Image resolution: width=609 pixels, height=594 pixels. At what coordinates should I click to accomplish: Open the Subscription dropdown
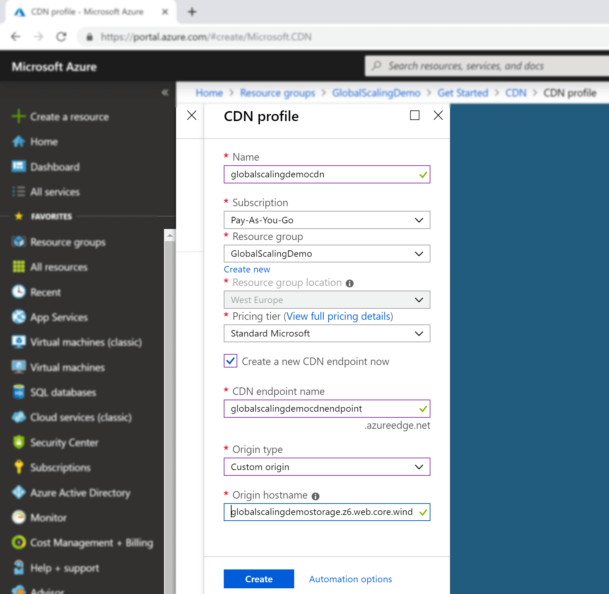point(327,220)
